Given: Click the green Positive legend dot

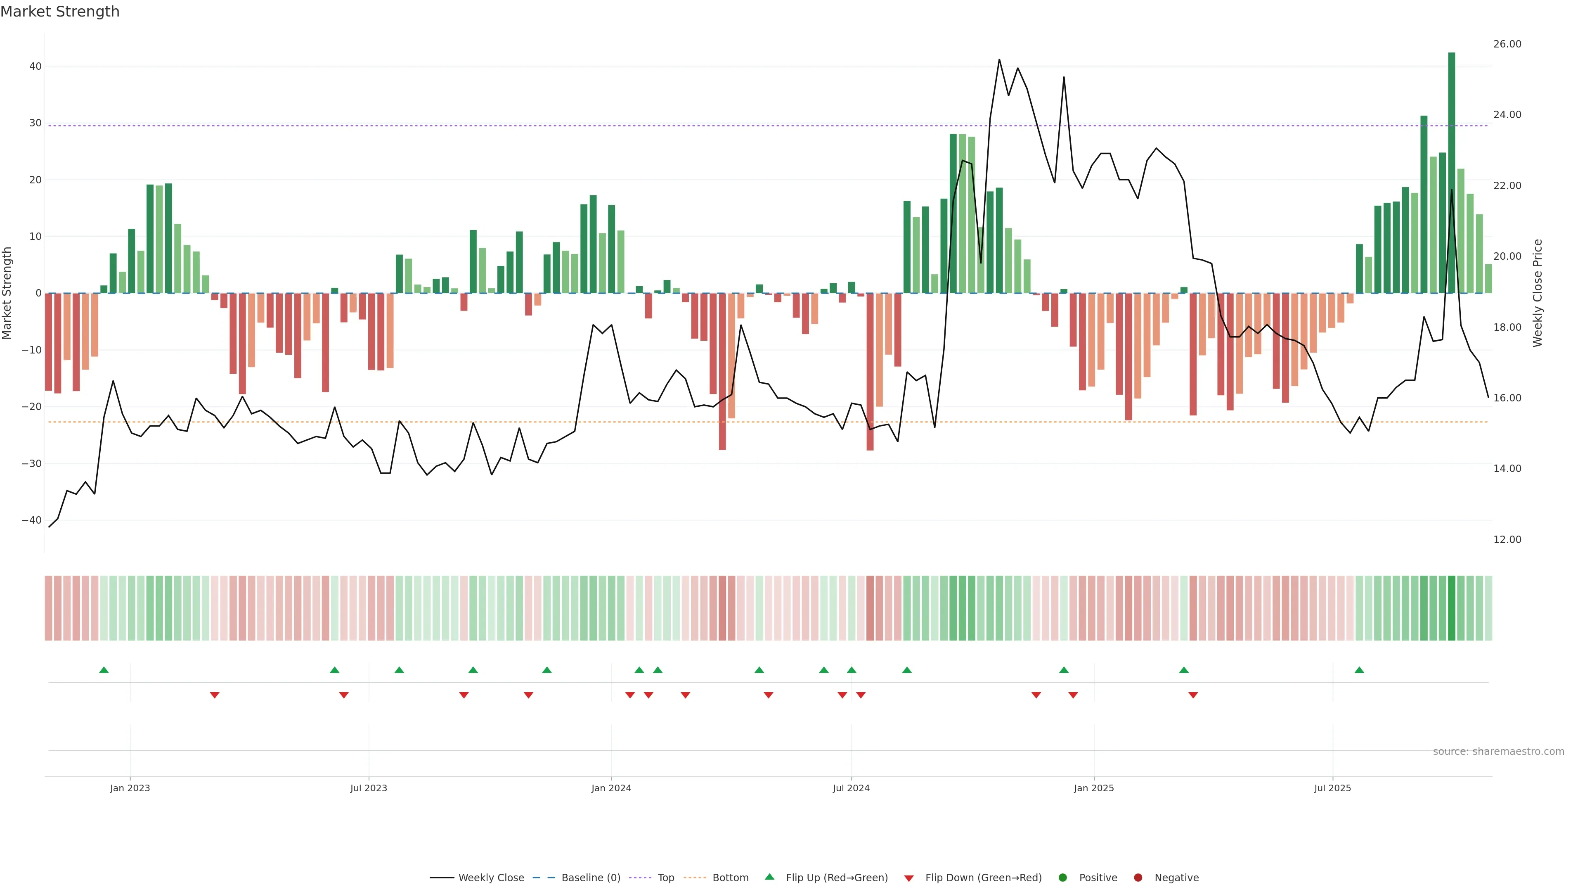Looking at the screenshot, I should (x=1062, y=877).
